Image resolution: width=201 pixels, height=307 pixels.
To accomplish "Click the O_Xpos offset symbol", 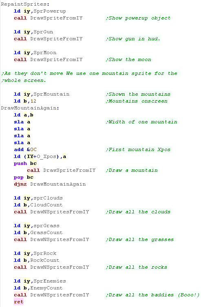I will [x=46, y=156].
